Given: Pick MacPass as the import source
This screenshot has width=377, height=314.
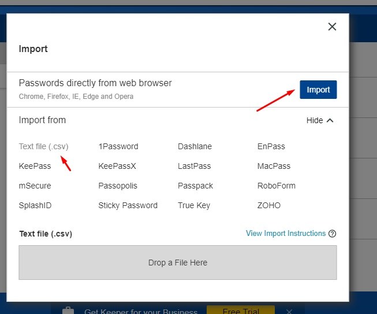Looking at the screenshot, I should [274, 166].
